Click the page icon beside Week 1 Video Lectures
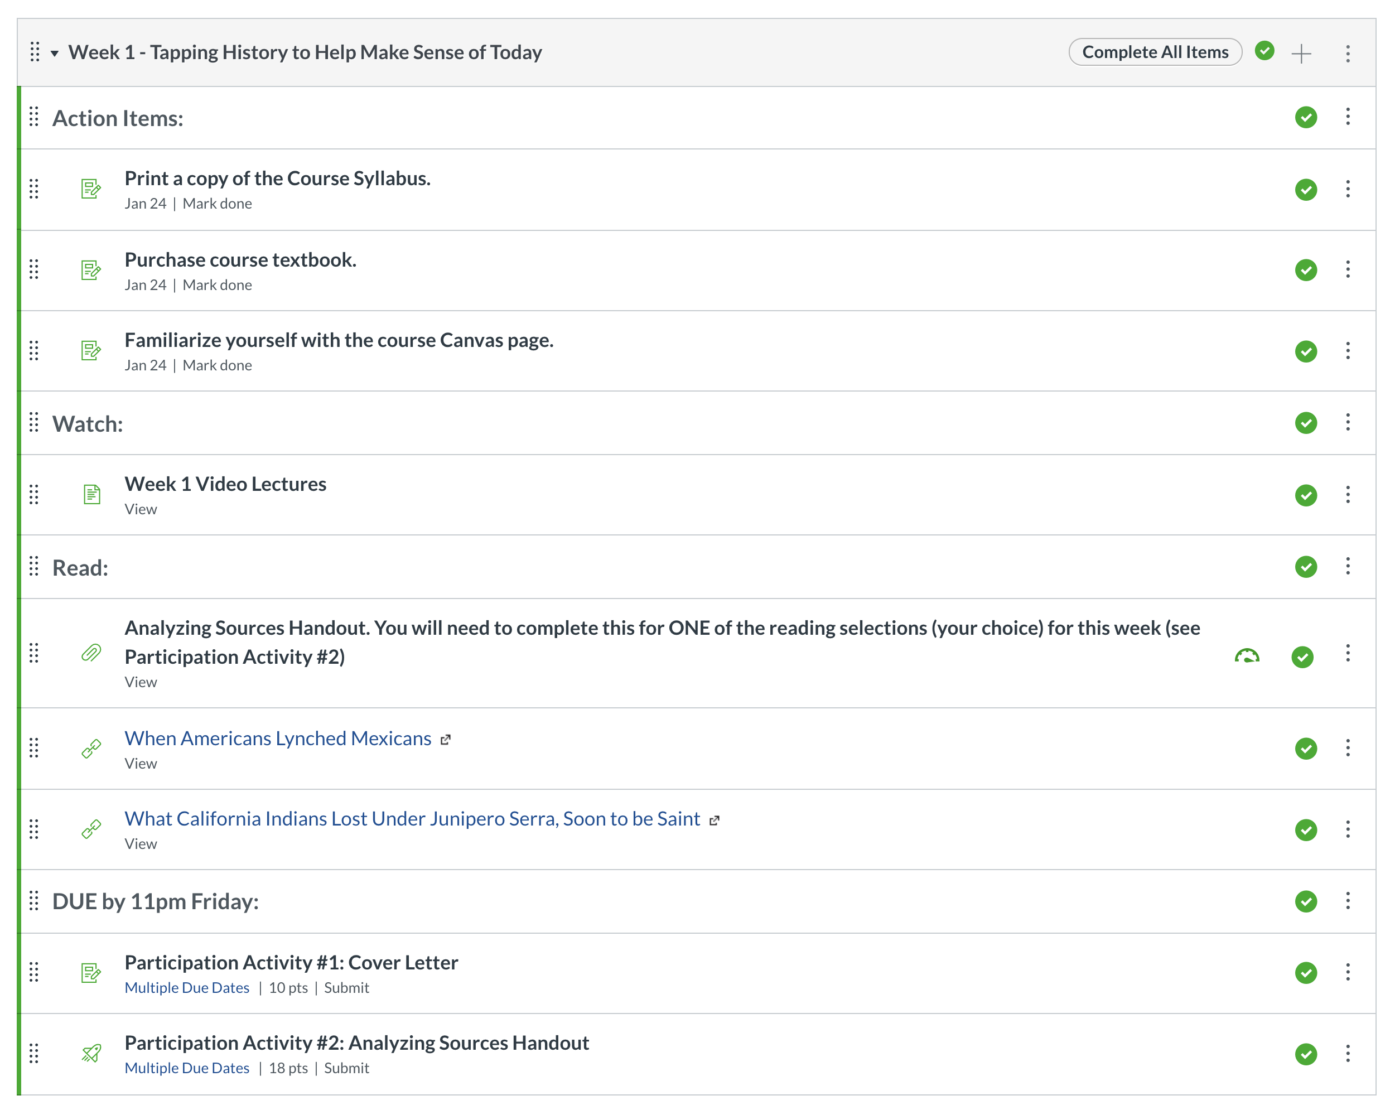The image size is (1390, 1110). click(91, 494)
